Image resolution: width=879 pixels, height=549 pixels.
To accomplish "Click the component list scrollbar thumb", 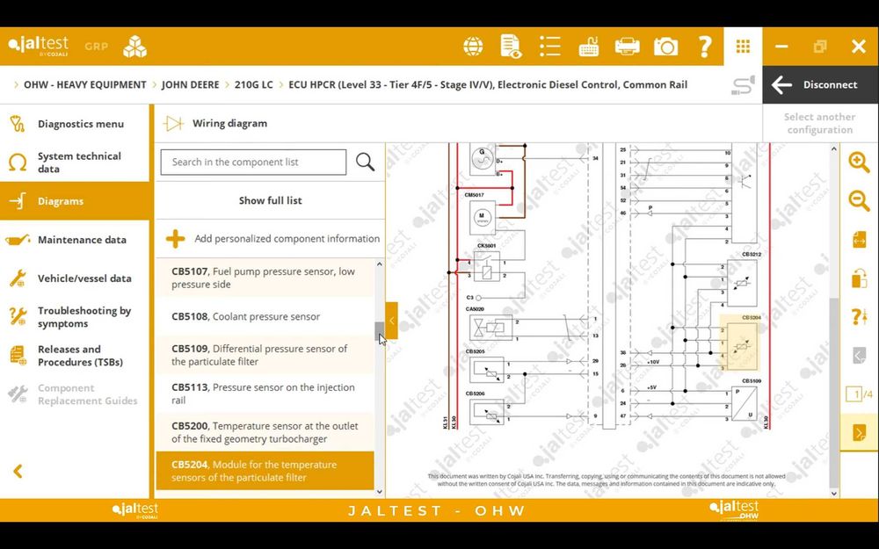I will [380, 330].
